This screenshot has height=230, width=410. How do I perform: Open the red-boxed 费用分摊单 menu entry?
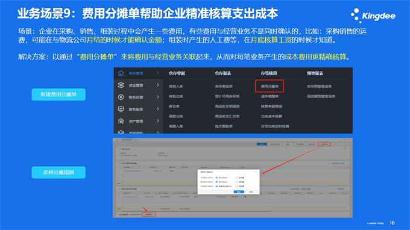270,86
